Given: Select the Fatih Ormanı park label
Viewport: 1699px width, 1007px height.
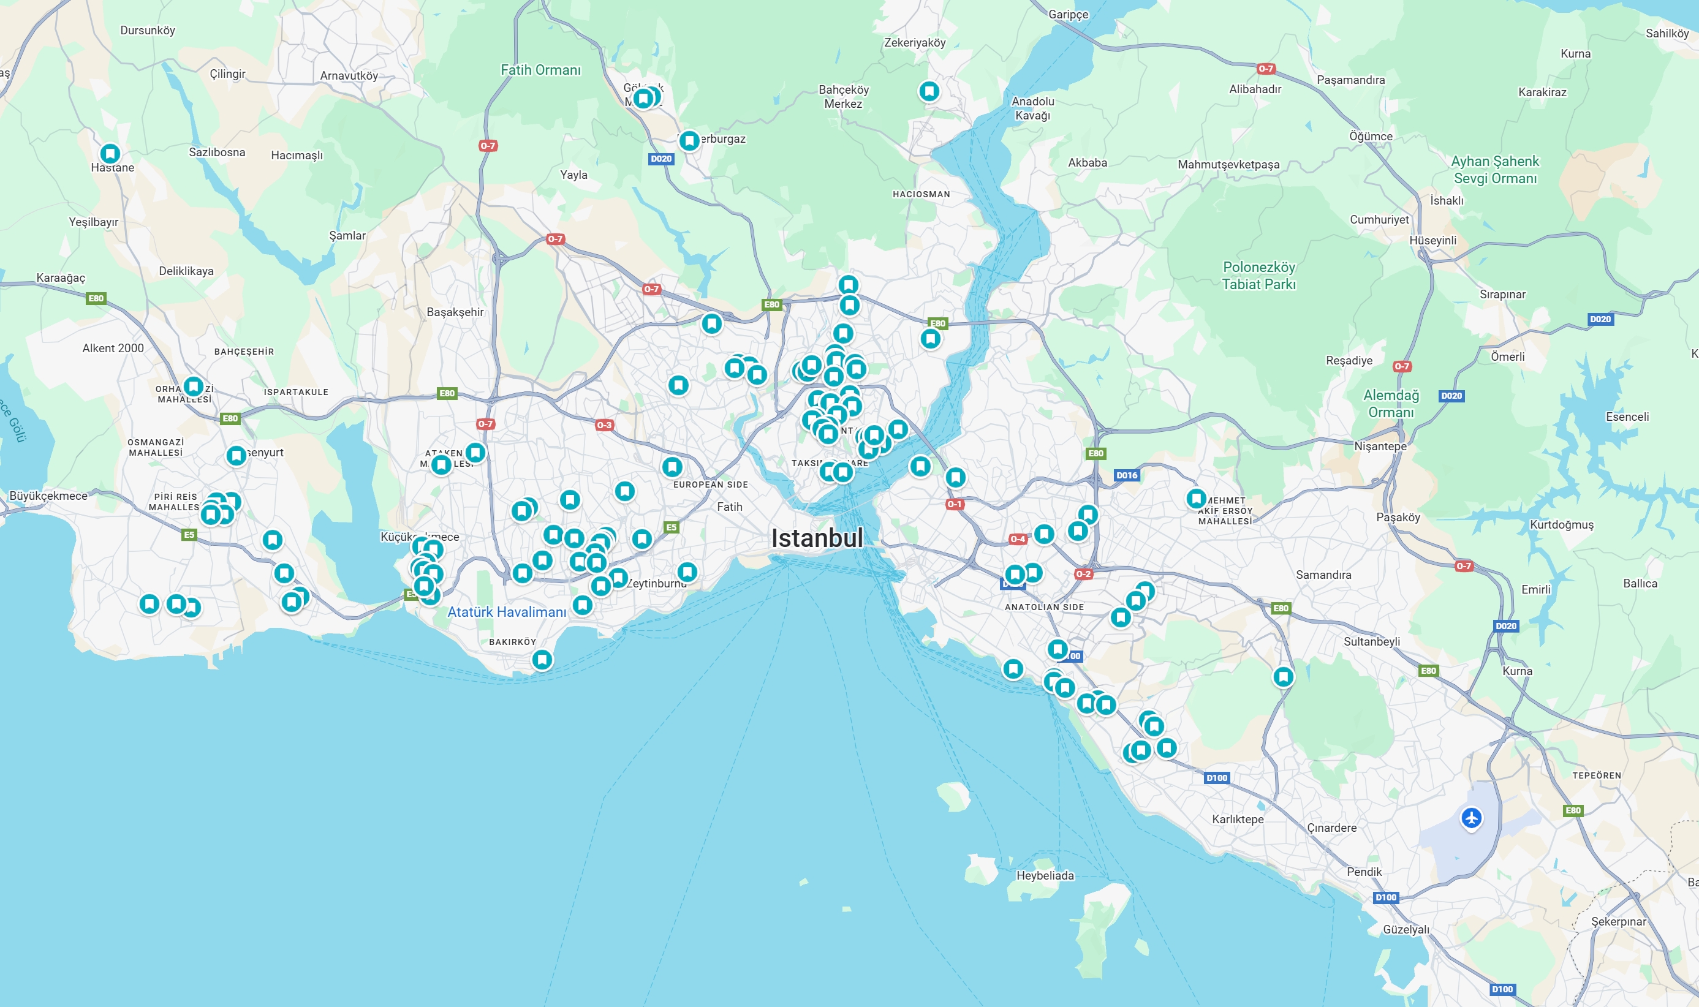Looking at the screenshot, I should [x=540, y=70].
